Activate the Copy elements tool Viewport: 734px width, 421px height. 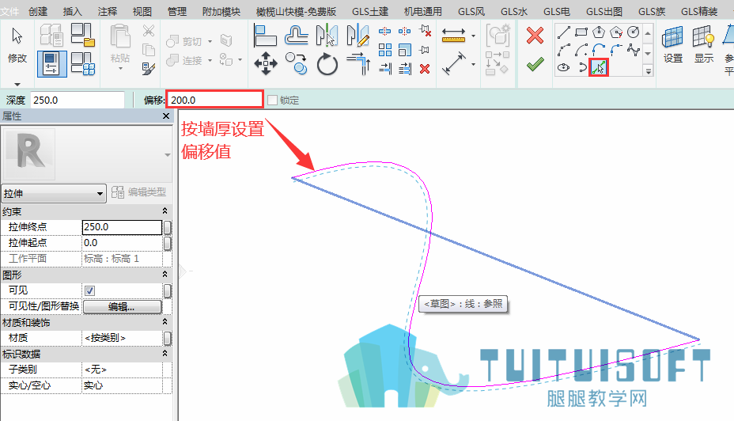click(x=297, y=63)
